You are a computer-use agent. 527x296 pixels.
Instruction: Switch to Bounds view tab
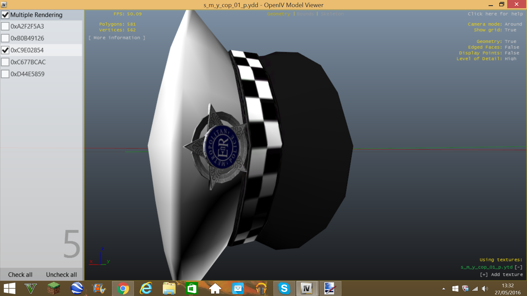coord(305,14)
